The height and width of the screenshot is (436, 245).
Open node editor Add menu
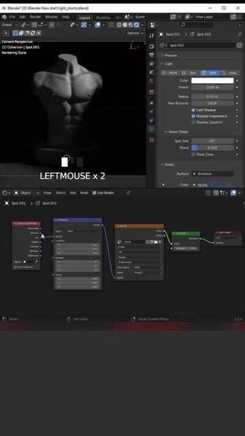coord(73,193)
